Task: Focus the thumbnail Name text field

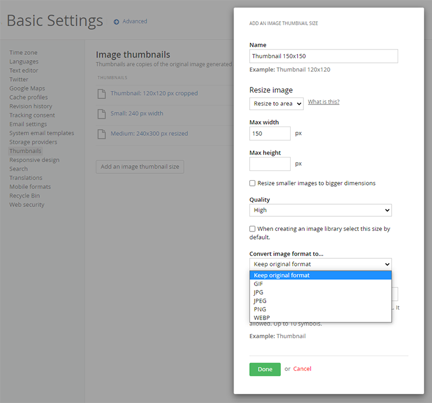Action: [323, 56]
